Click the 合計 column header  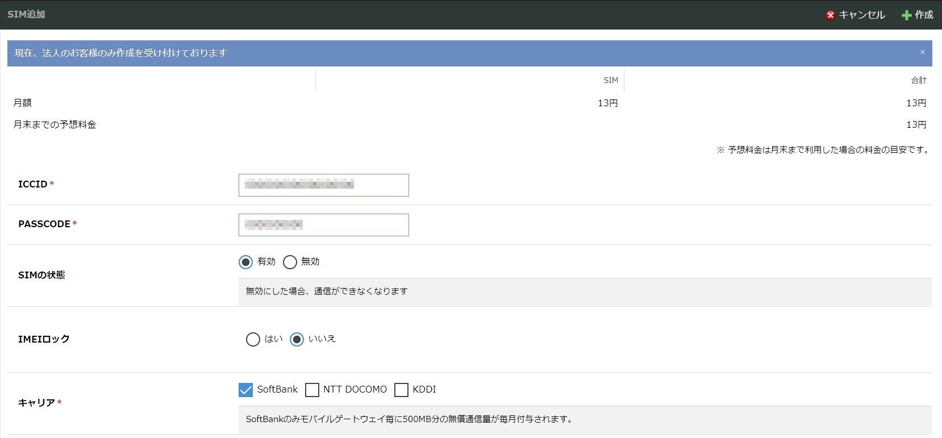(918, 81)
